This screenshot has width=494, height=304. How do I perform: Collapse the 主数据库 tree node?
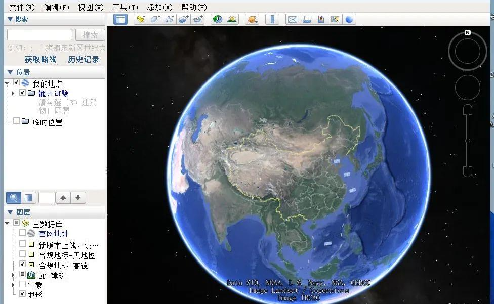pos(7,223)
